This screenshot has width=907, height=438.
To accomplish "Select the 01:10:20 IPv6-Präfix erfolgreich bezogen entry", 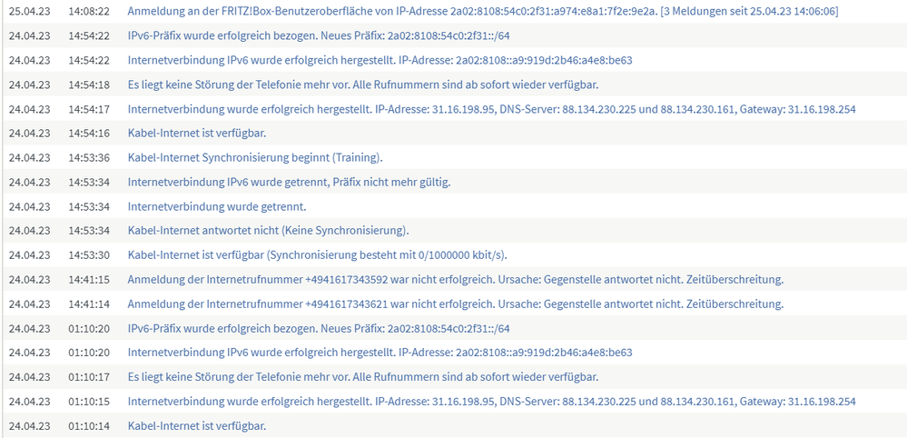I will click(319, 329).
